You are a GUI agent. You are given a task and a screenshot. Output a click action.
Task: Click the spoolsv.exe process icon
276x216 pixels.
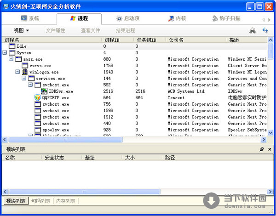tap(38, 130)
